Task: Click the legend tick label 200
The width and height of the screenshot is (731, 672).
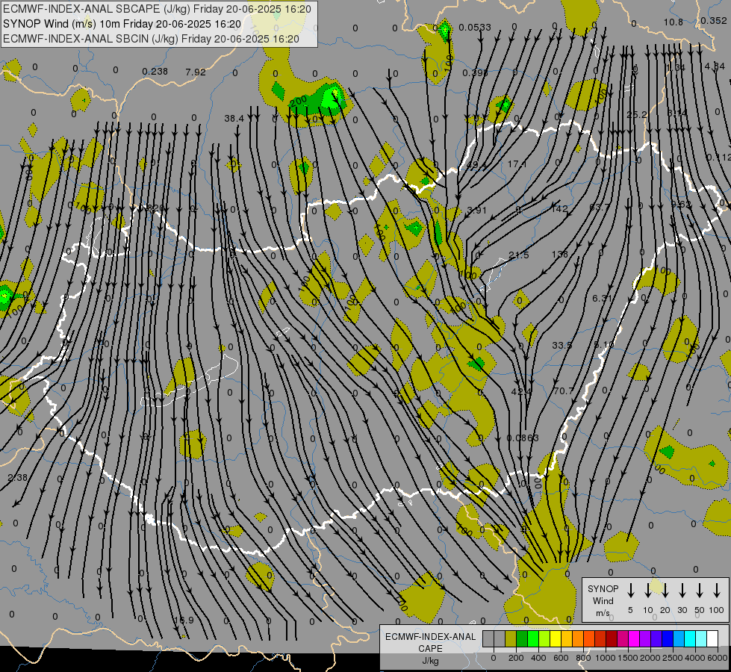Action: [516, 658]
